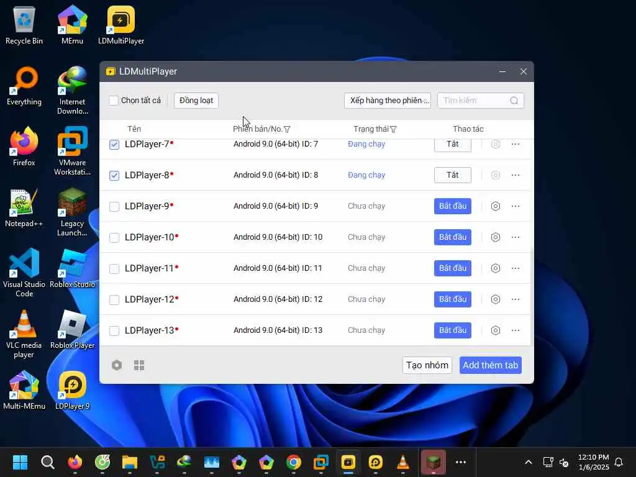Click search magnifier in Tìm kiếm box
This screenshot has width=636, height=477.
coord(514,101)
